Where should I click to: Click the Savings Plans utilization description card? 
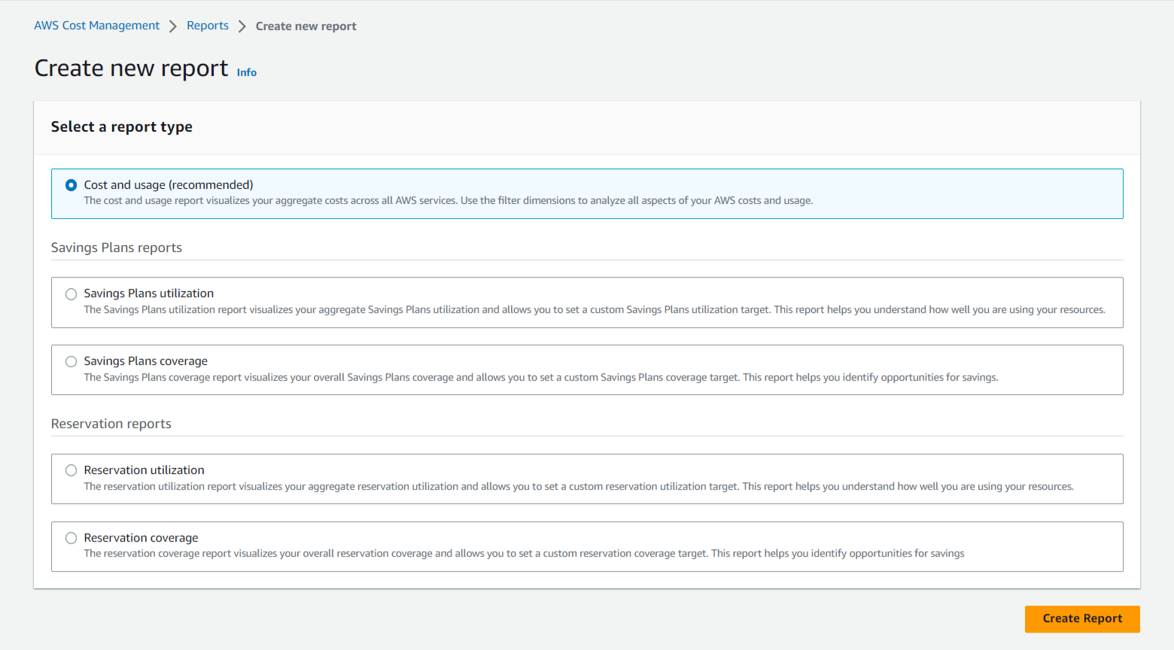pyautogui.click(x=587, y=308)
